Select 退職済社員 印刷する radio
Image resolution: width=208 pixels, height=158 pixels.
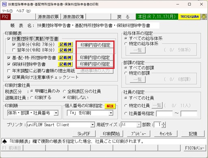coord(32,98)
